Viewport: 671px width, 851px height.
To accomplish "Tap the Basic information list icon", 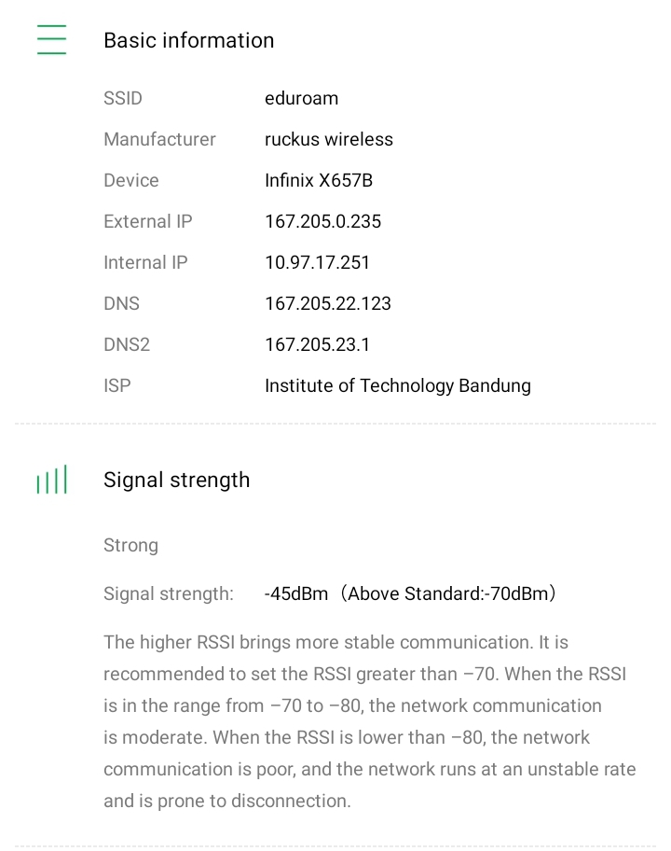I will pos(51,40).
